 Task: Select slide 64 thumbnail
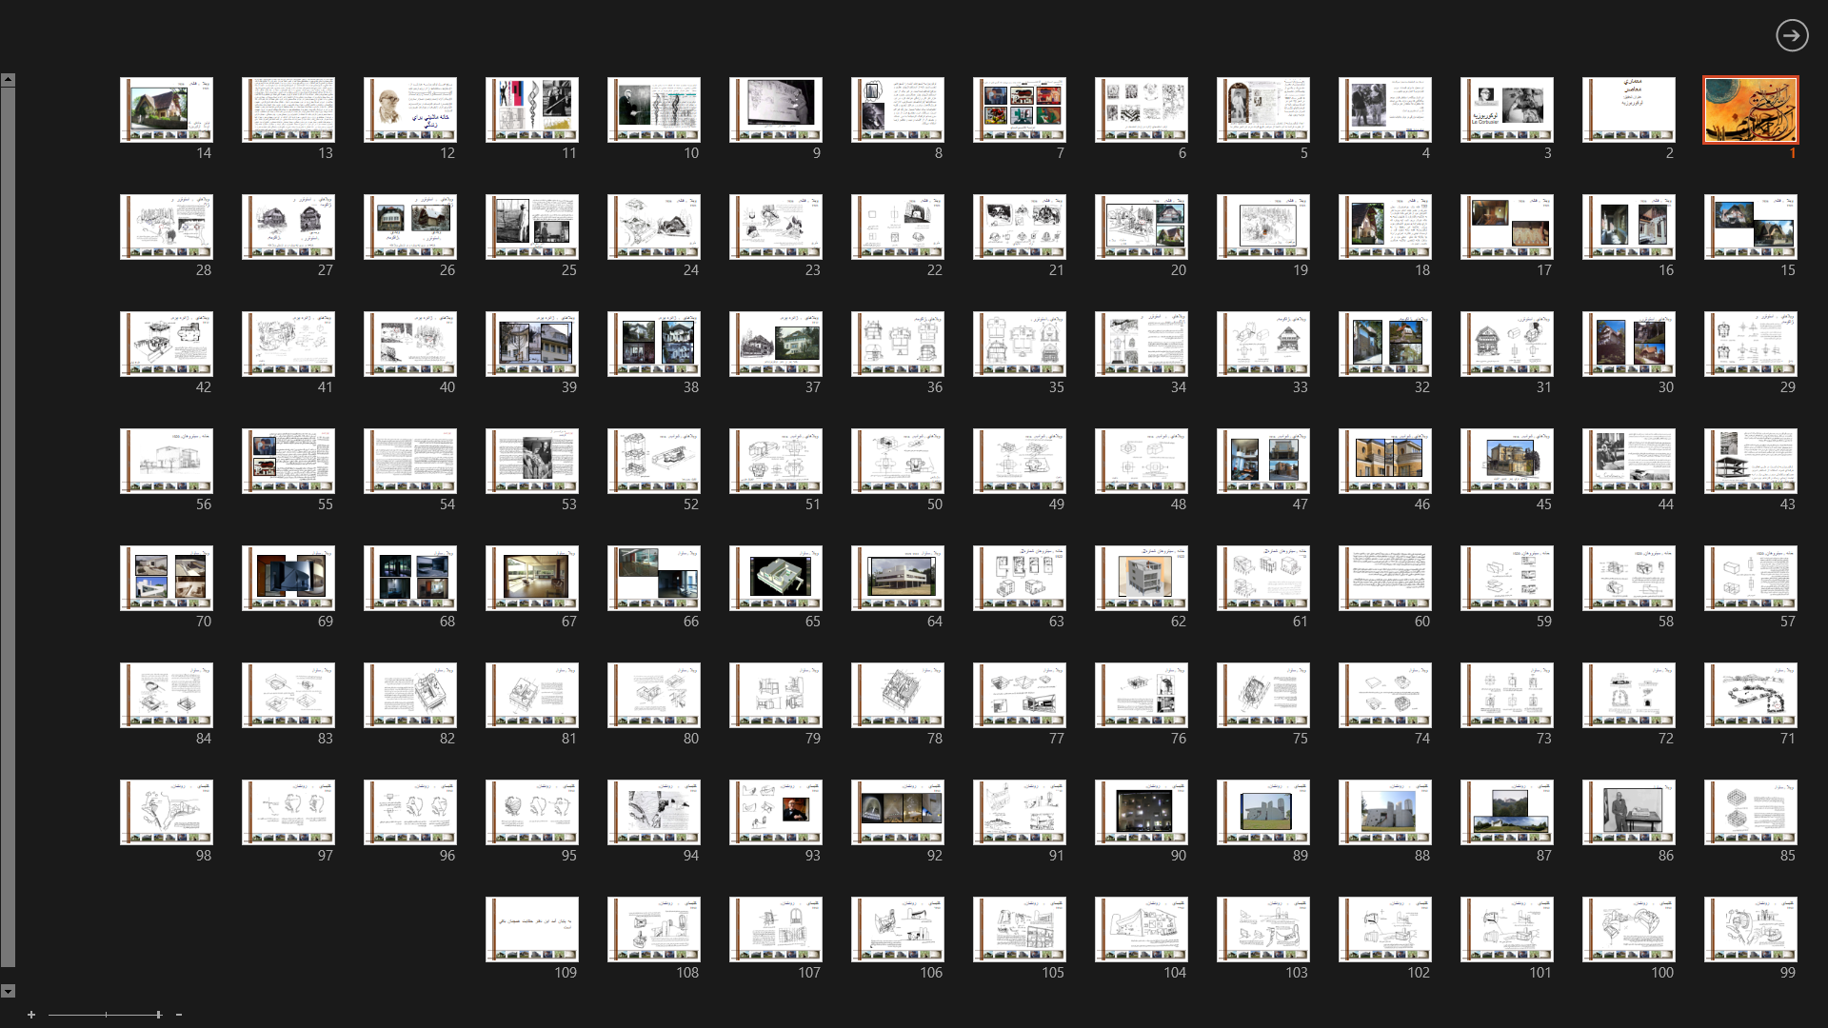[897, 578]
